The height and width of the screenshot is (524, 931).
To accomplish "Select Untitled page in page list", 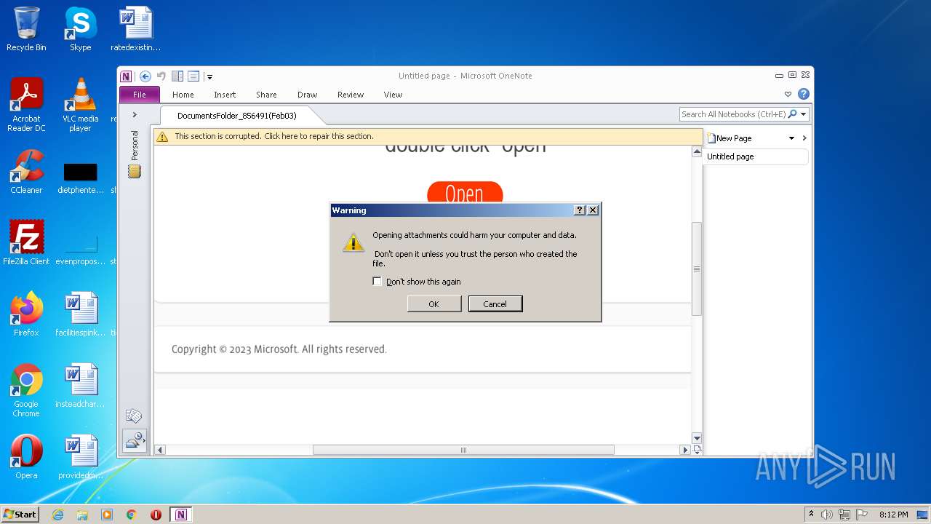I will point(756,156).
